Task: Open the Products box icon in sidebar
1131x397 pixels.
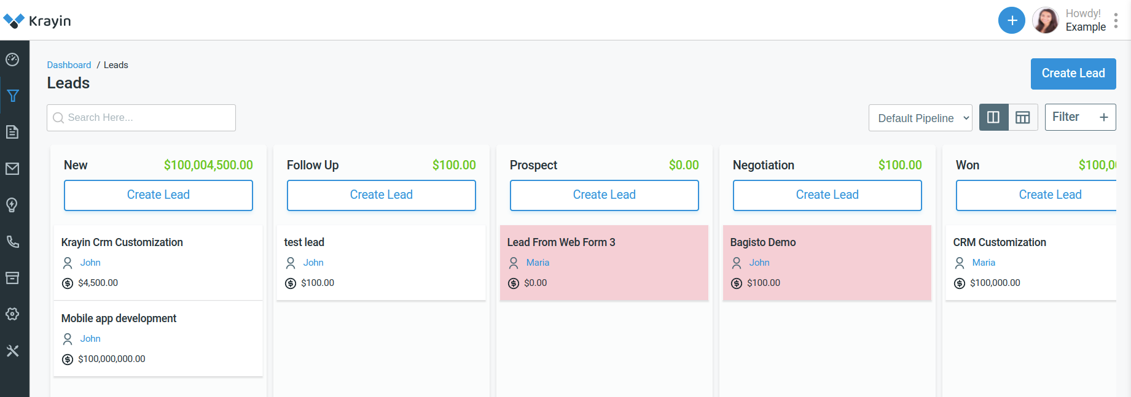Action: coord(12,278)
